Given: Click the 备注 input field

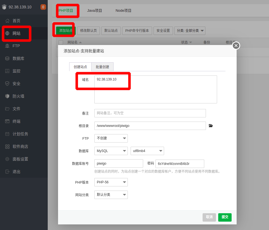Looking at the screenshot, I should point(150,113).
